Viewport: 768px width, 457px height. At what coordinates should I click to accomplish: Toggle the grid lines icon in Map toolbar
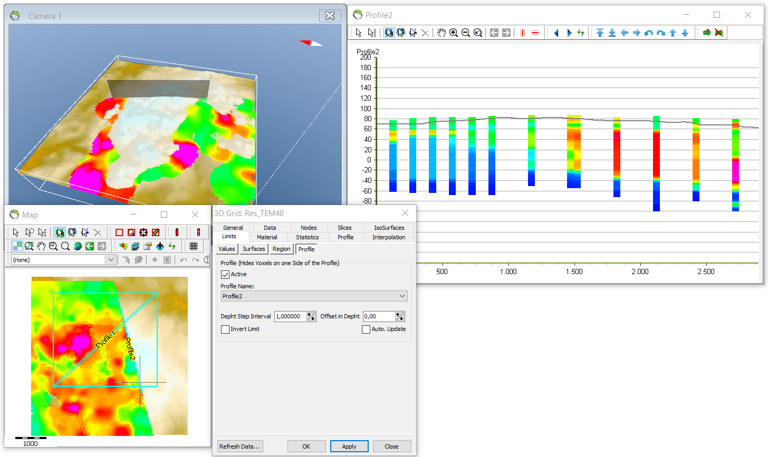193,246
